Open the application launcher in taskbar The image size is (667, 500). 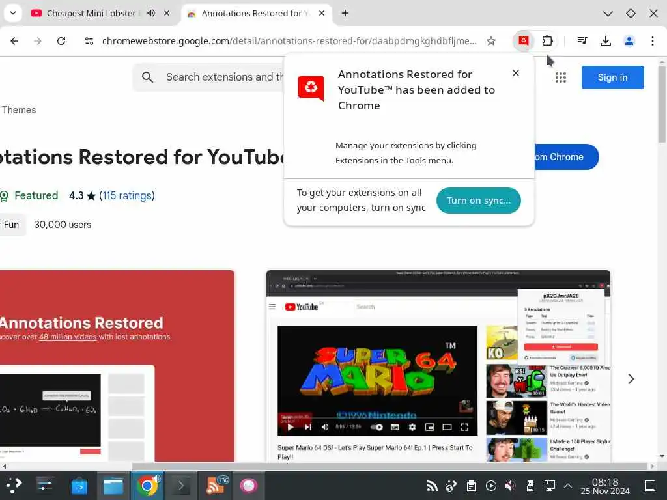(14, 485)
